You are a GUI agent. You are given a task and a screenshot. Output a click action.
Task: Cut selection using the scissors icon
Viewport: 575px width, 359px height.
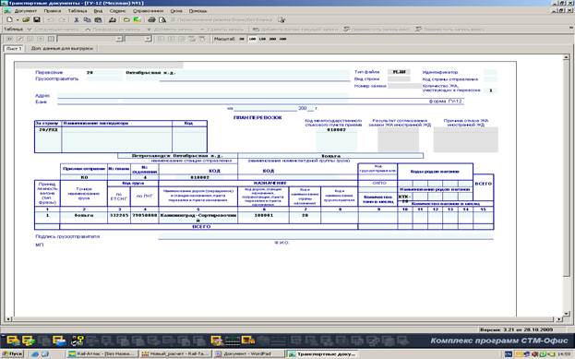click(77, 19)
